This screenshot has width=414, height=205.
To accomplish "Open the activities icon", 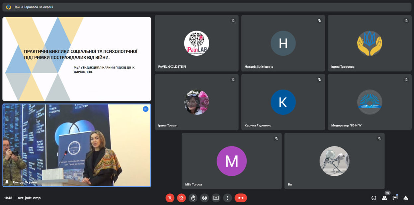I will click(x=406, y=198).
